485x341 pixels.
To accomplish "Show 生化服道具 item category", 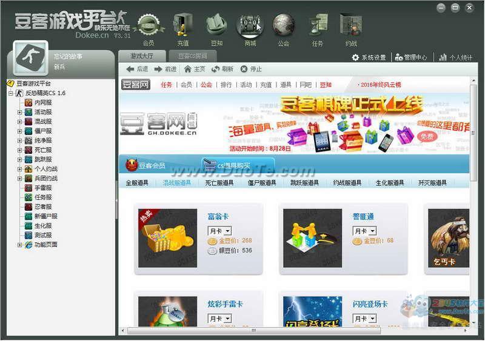I will 390,183.
